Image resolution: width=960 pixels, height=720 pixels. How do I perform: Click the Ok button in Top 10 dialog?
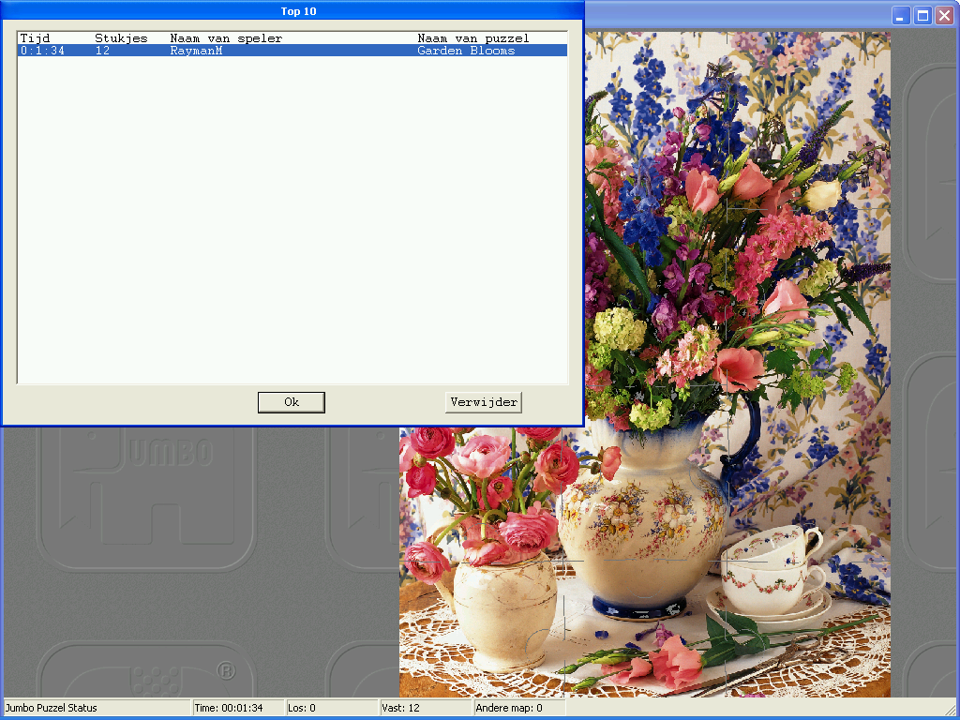(292, 402)
